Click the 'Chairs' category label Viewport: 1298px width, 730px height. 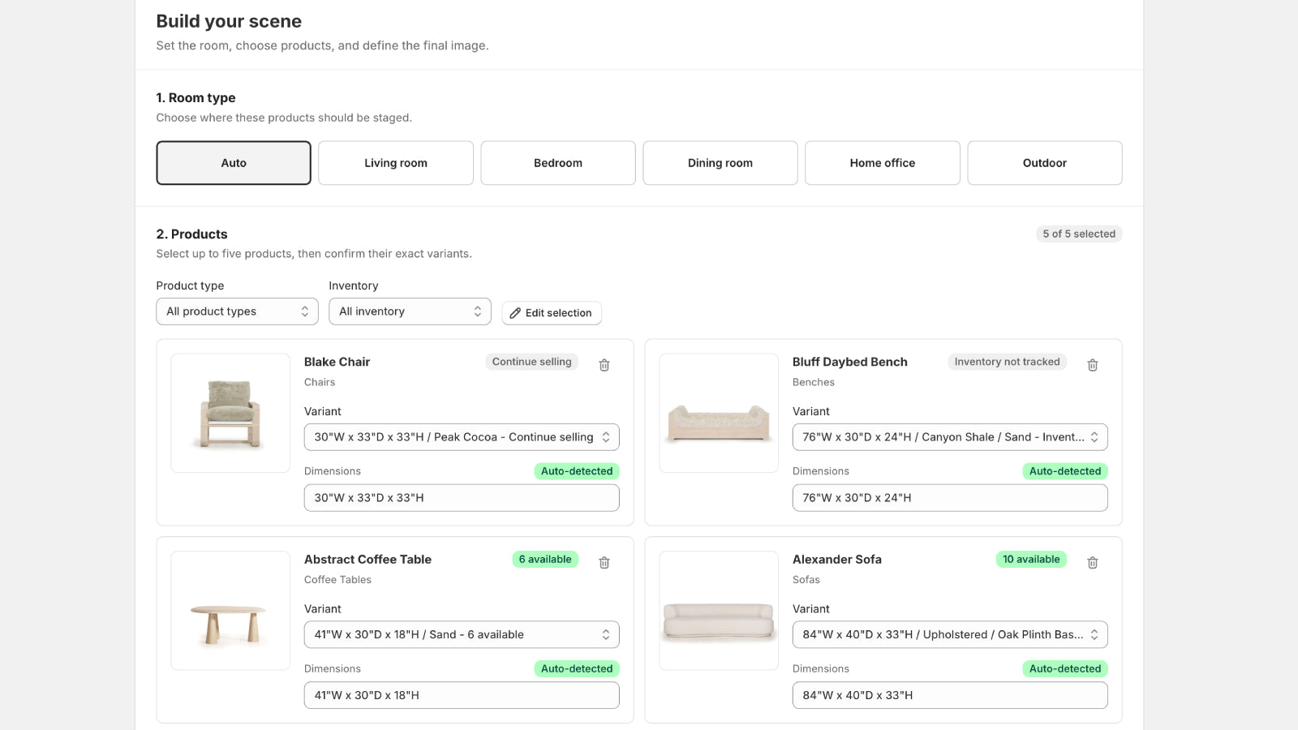(320, 382)
